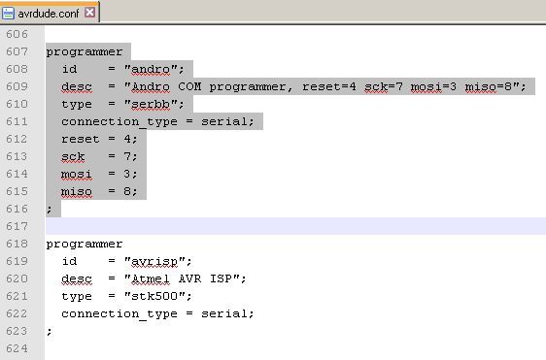This screenshot has width=546, height=360.
Task: Click line number 607
Action: tap(17, 51)
